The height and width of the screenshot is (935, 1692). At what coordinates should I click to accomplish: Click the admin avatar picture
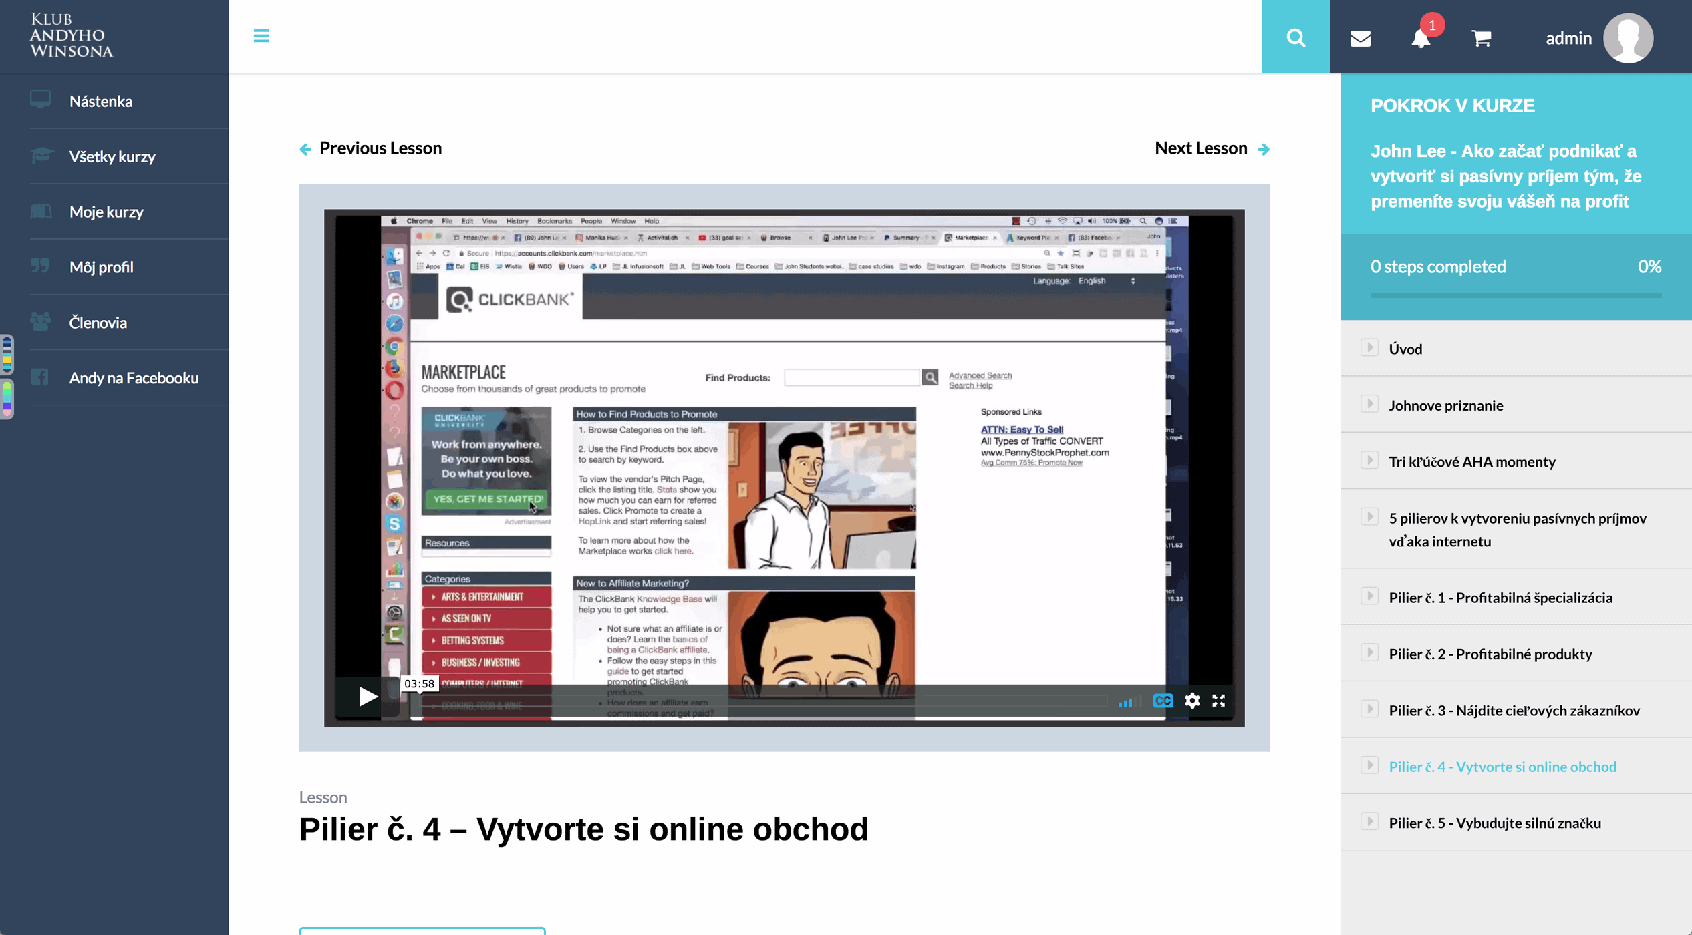coord(1628,38)
